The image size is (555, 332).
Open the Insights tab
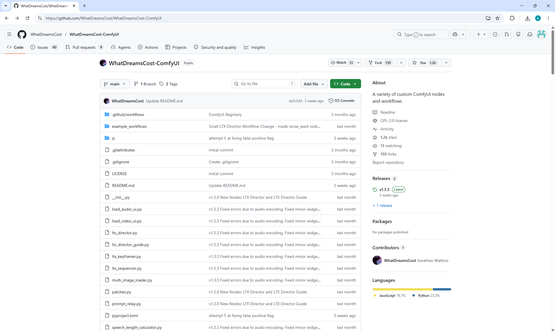point(254,47)
